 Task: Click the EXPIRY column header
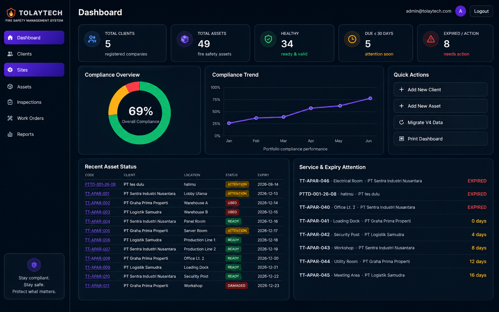pyautogui.click(x=263, y=175)
